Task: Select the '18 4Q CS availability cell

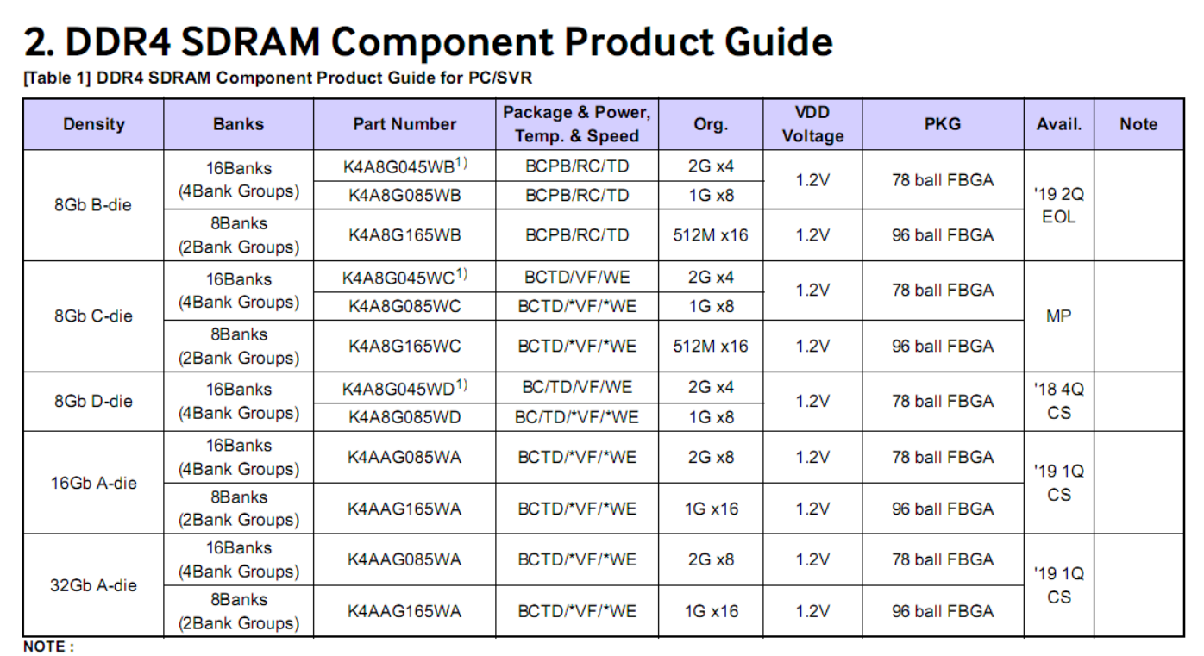Action: point(1059,401)
